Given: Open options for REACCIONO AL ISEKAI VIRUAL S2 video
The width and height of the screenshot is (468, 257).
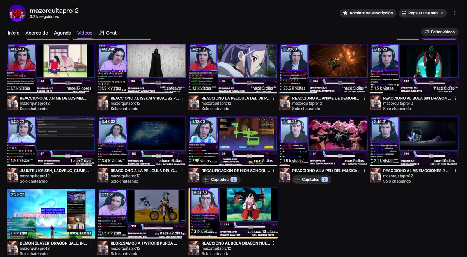Looking at the screenshot, I should [x=183, y=98].
